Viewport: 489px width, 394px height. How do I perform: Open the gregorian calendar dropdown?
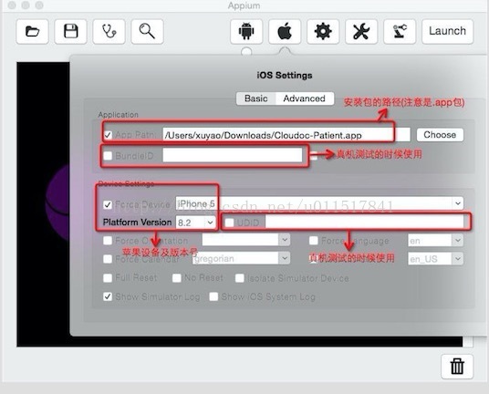click(241, 258)
